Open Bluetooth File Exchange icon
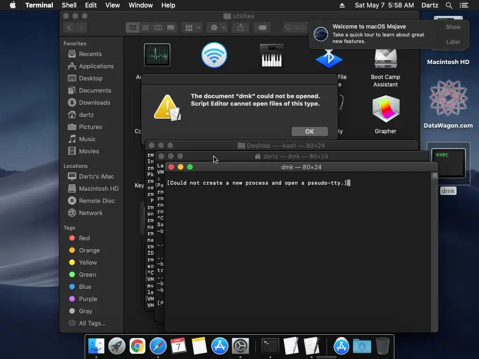Viewport: 479px width, 359px height. click(329, 58)
